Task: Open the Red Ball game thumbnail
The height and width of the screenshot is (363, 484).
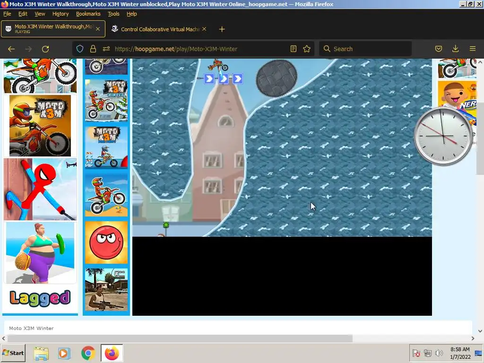Action: point(106,242)
